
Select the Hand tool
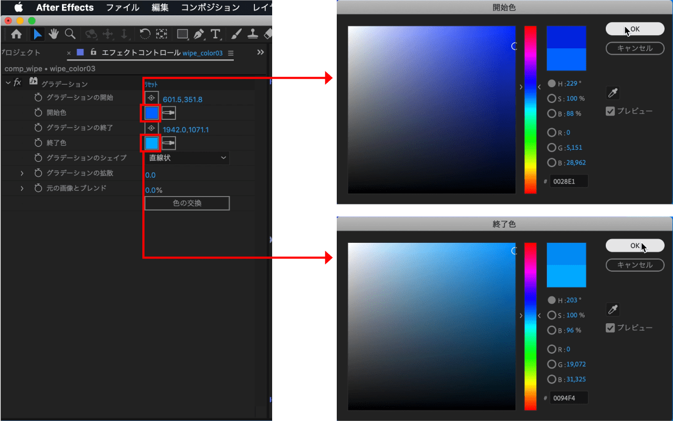click(54, 34)
